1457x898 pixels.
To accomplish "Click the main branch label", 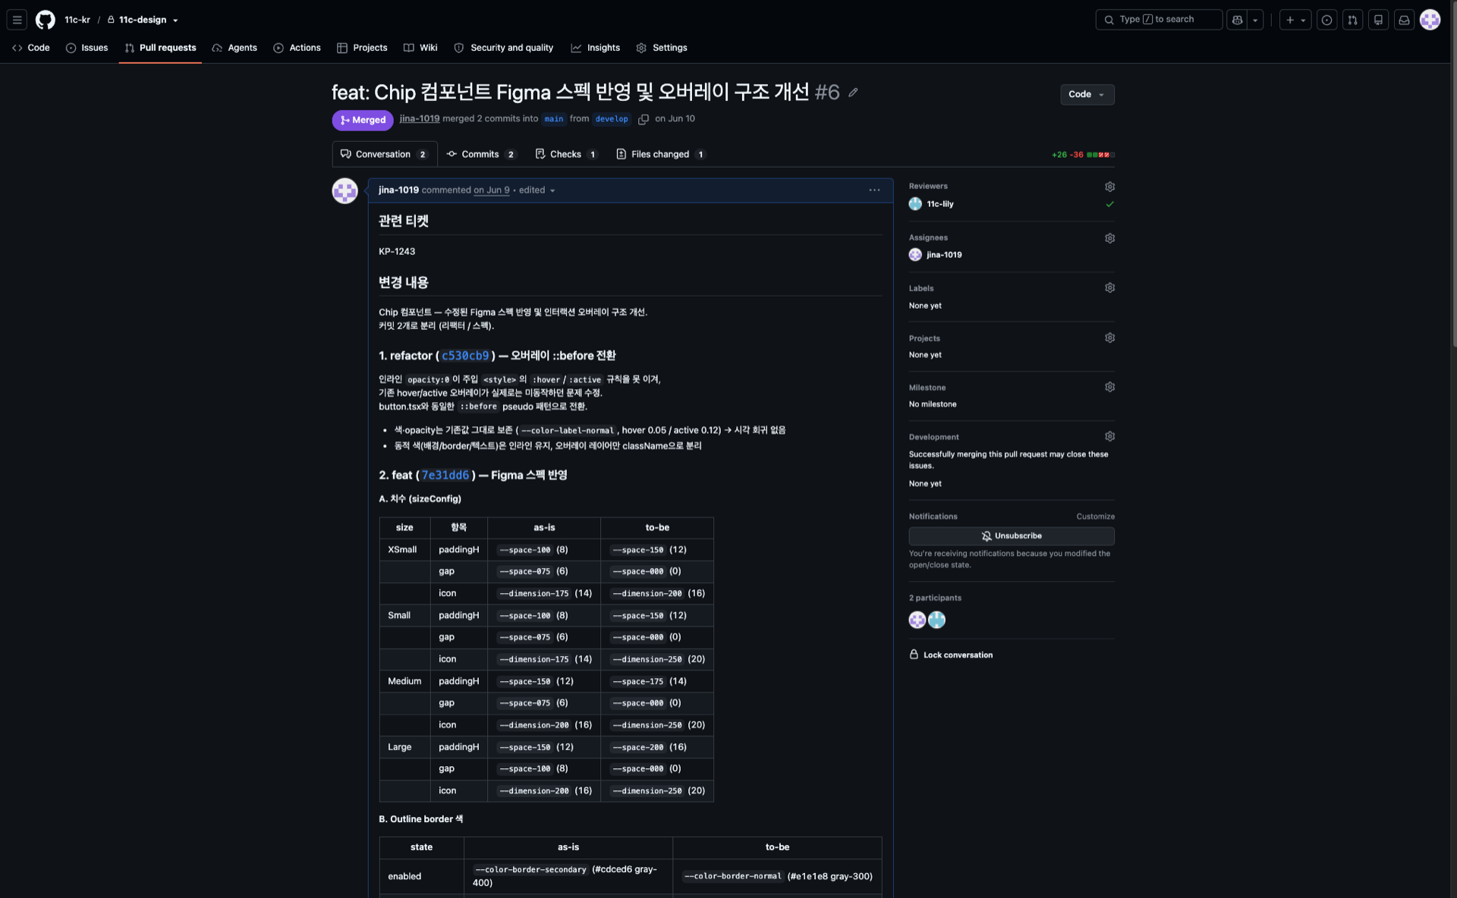I will click(x=554, y=119).
